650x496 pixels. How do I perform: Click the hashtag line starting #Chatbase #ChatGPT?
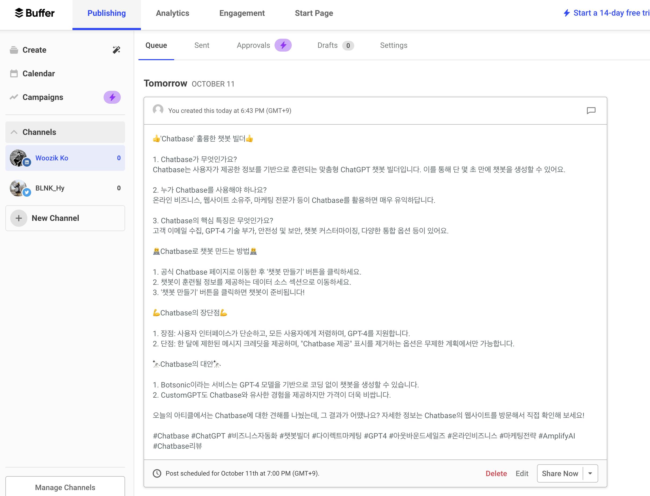point(364,436)
